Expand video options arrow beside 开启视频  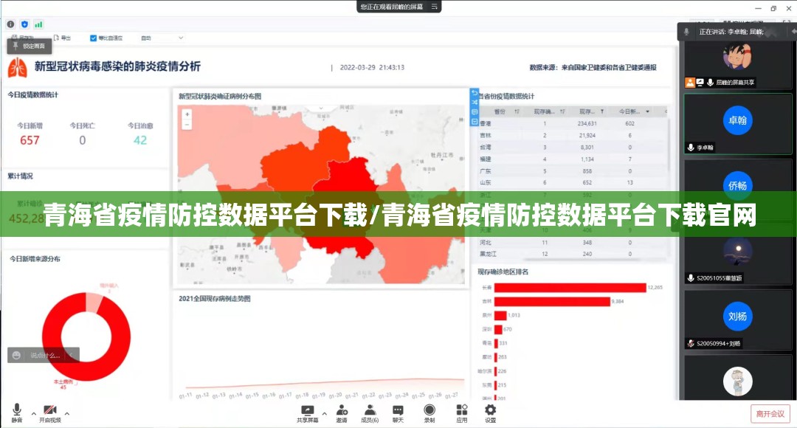click(x=67, y=413)
